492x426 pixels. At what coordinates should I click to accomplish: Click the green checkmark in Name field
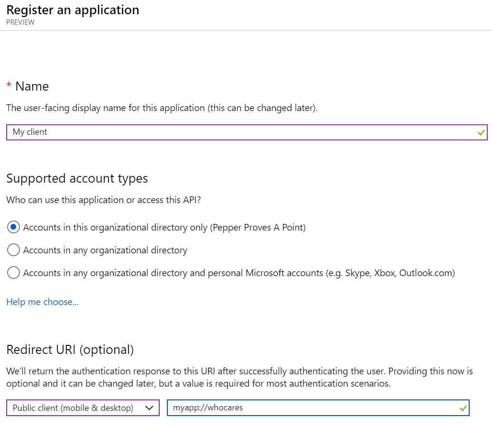481,133
